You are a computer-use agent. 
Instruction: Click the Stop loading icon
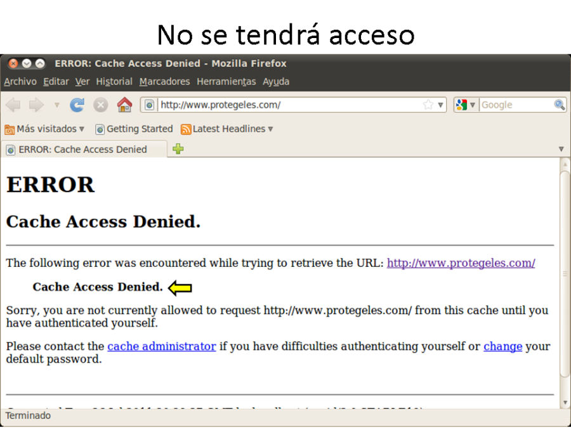pyautogui.click(x=100, y=105)
